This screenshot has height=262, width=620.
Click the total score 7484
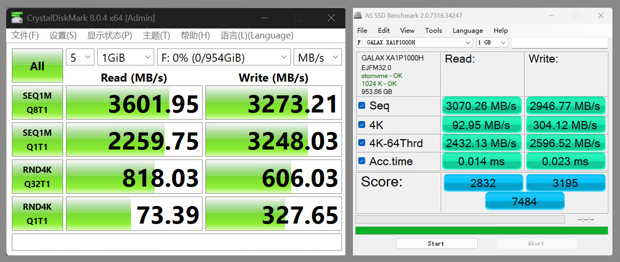525,201
